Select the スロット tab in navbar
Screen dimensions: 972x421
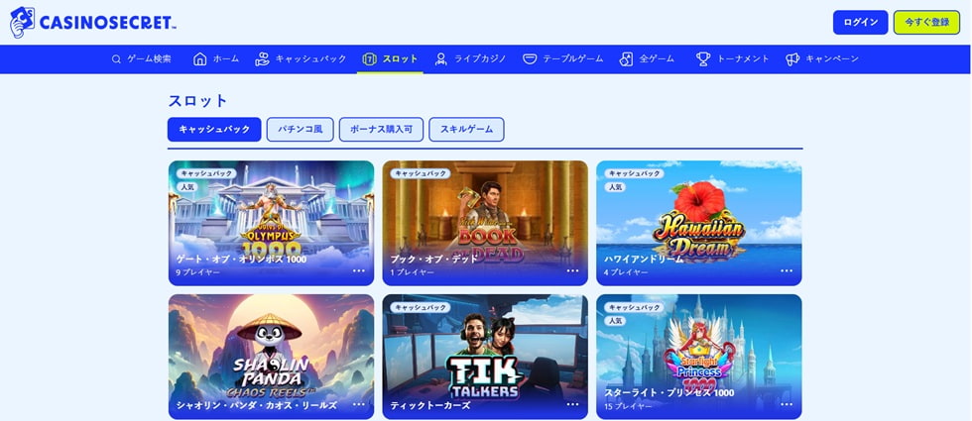coord(390,59)
